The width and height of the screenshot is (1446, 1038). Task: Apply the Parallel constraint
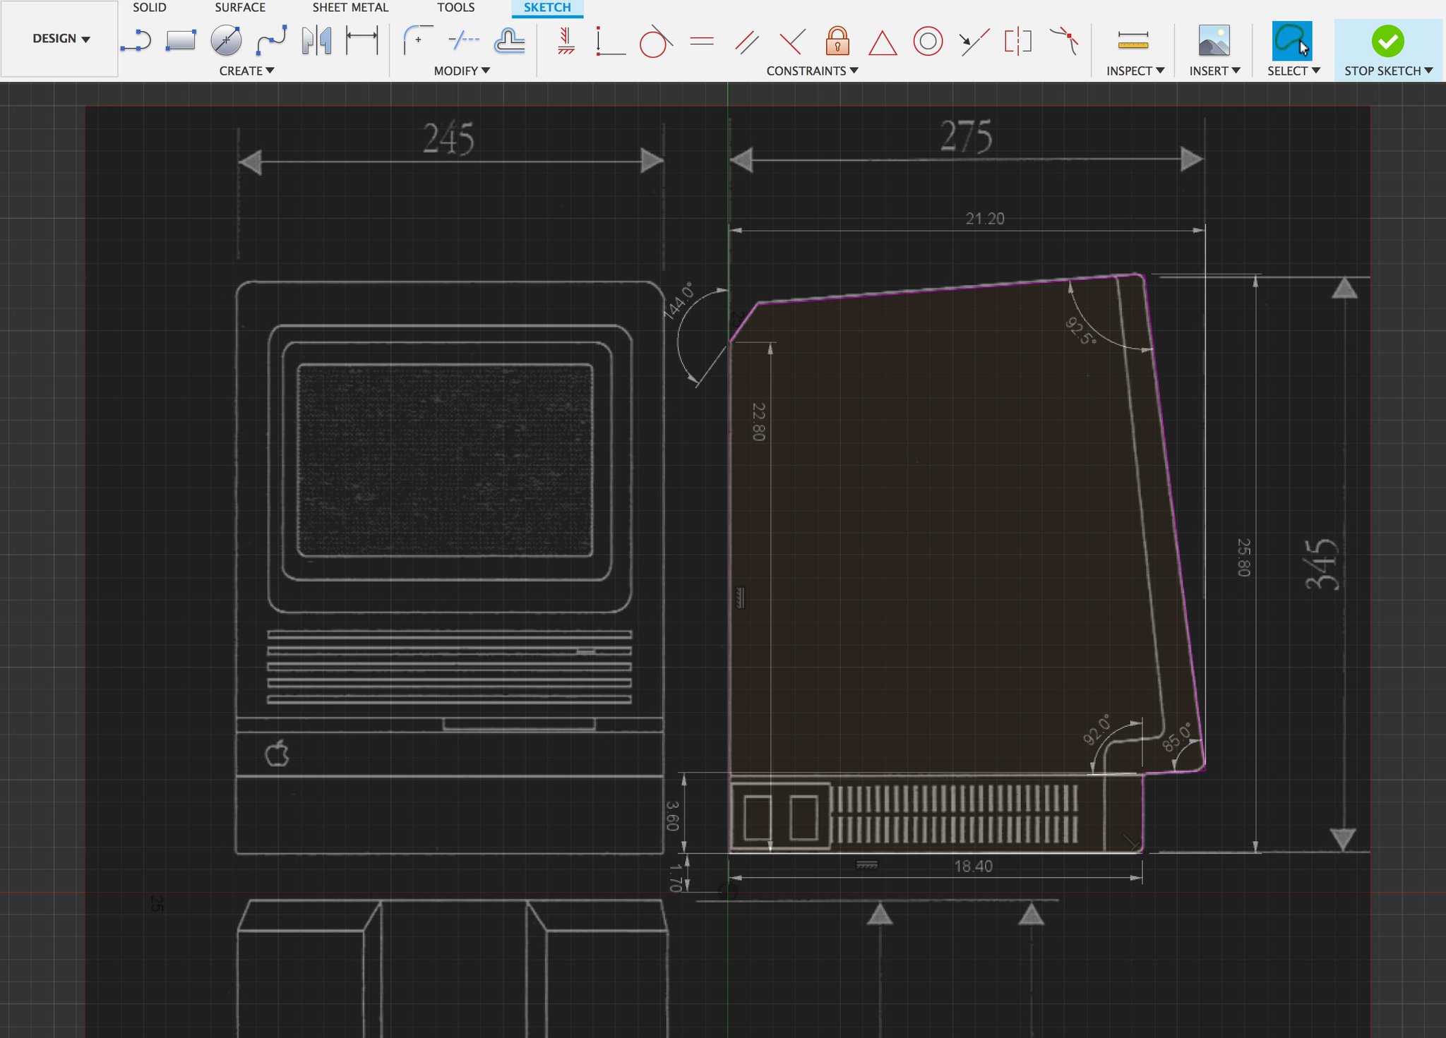point(746,42)
